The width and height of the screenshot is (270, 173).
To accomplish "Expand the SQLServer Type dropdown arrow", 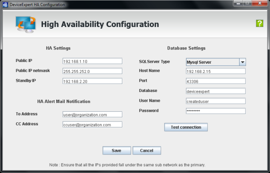I will [x=243, y=62].
